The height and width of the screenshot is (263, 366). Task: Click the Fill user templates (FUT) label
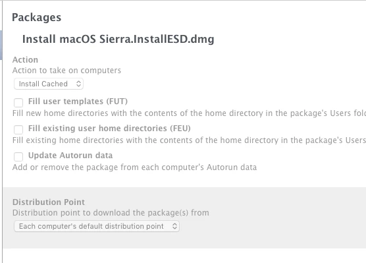pyautogui.click(x=78, y=102)
